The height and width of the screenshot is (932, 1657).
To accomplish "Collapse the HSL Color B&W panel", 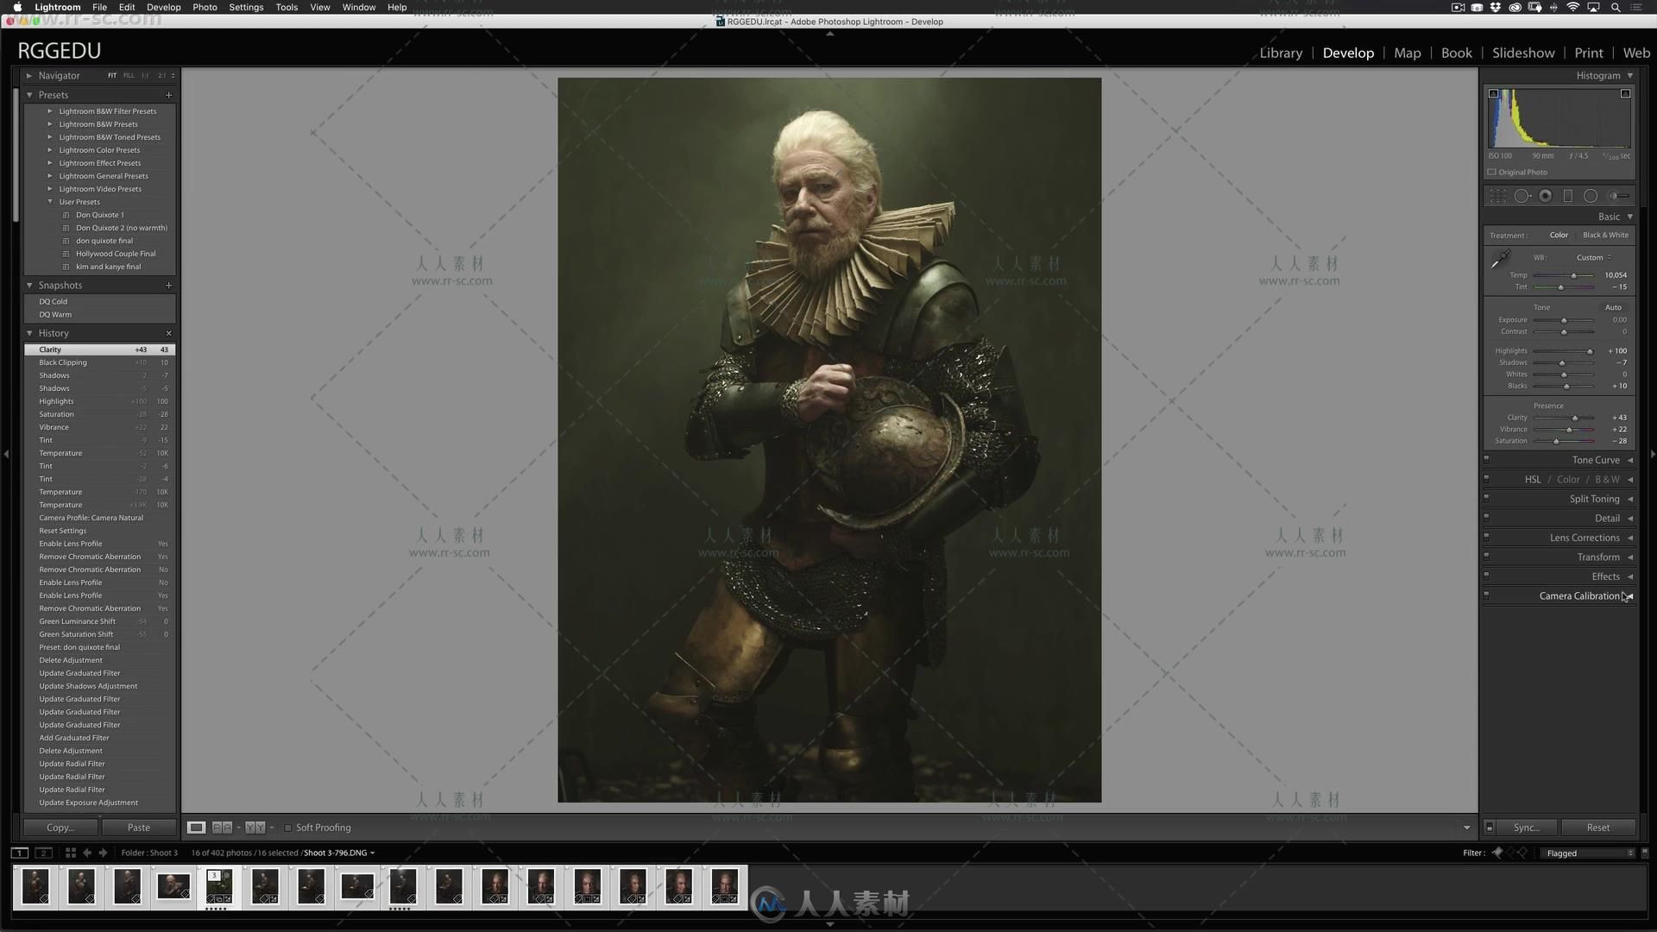I will coord(1629,479).
